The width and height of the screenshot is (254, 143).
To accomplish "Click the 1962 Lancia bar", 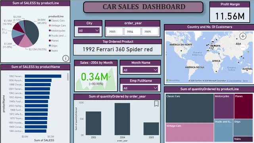I will point(37,93).
